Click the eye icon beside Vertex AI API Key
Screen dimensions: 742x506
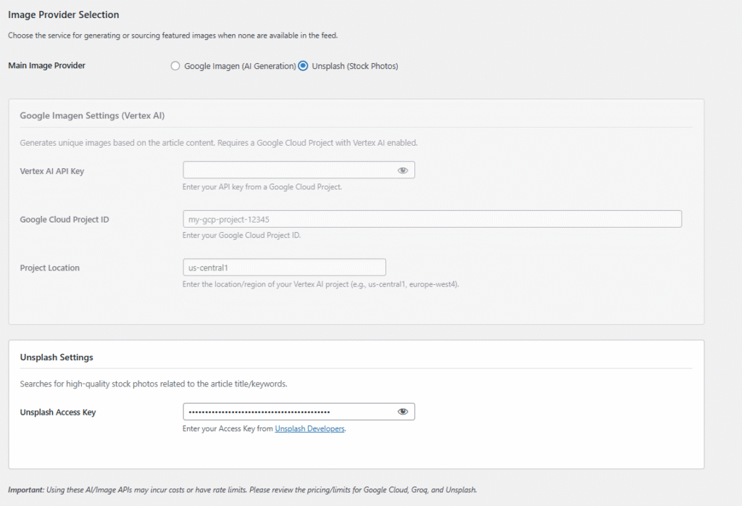403,170
